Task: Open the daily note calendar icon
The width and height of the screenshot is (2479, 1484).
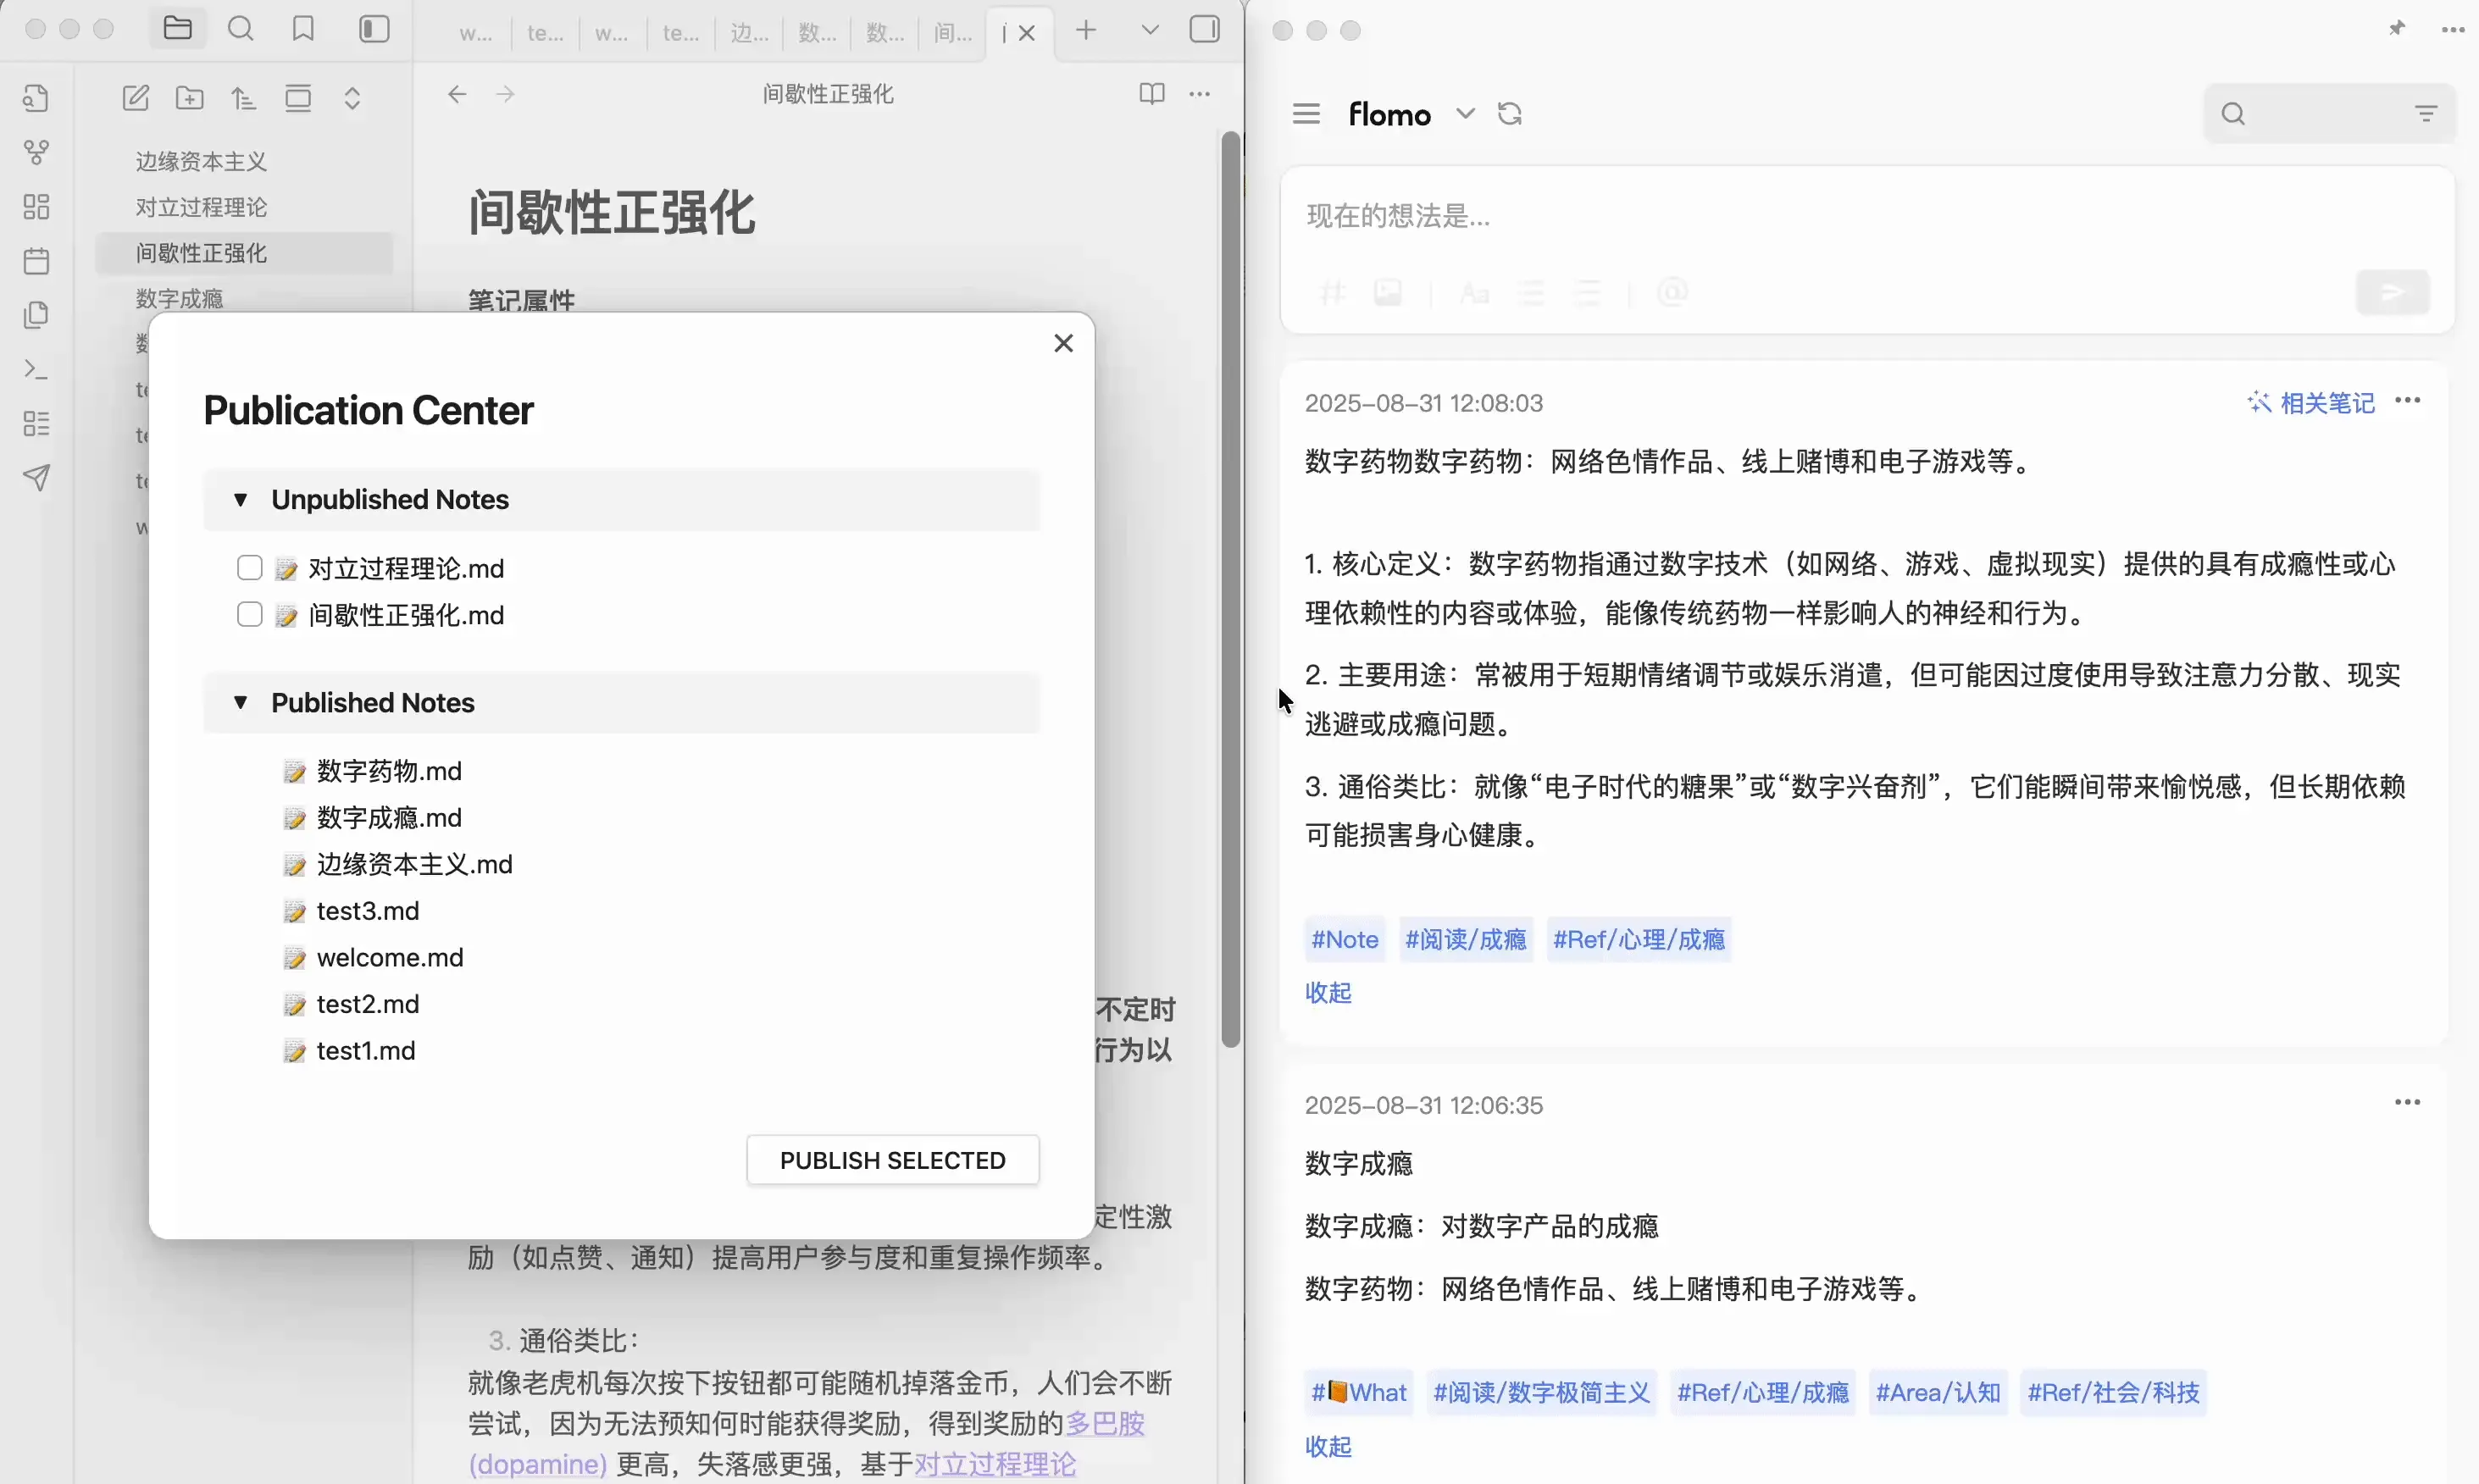Action: [37, 261]
